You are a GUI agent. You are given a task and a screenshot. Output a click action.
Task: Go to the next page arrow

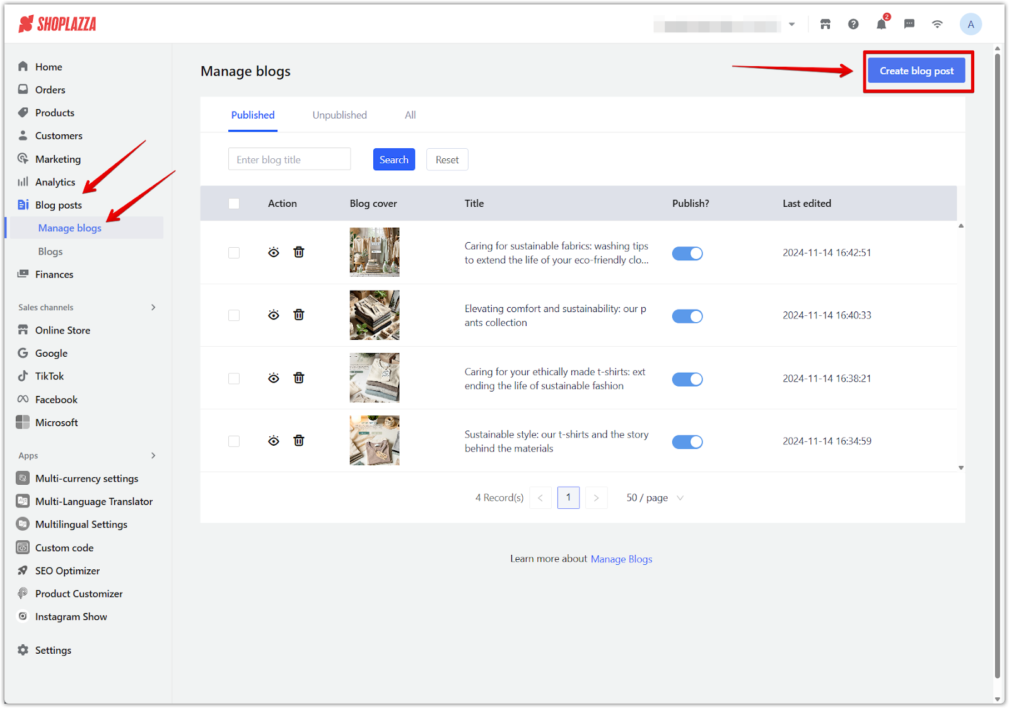click(596, 497)
